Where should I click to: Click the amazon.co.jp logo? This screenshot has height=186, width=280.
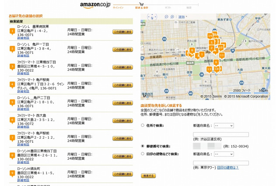[95, 5]
